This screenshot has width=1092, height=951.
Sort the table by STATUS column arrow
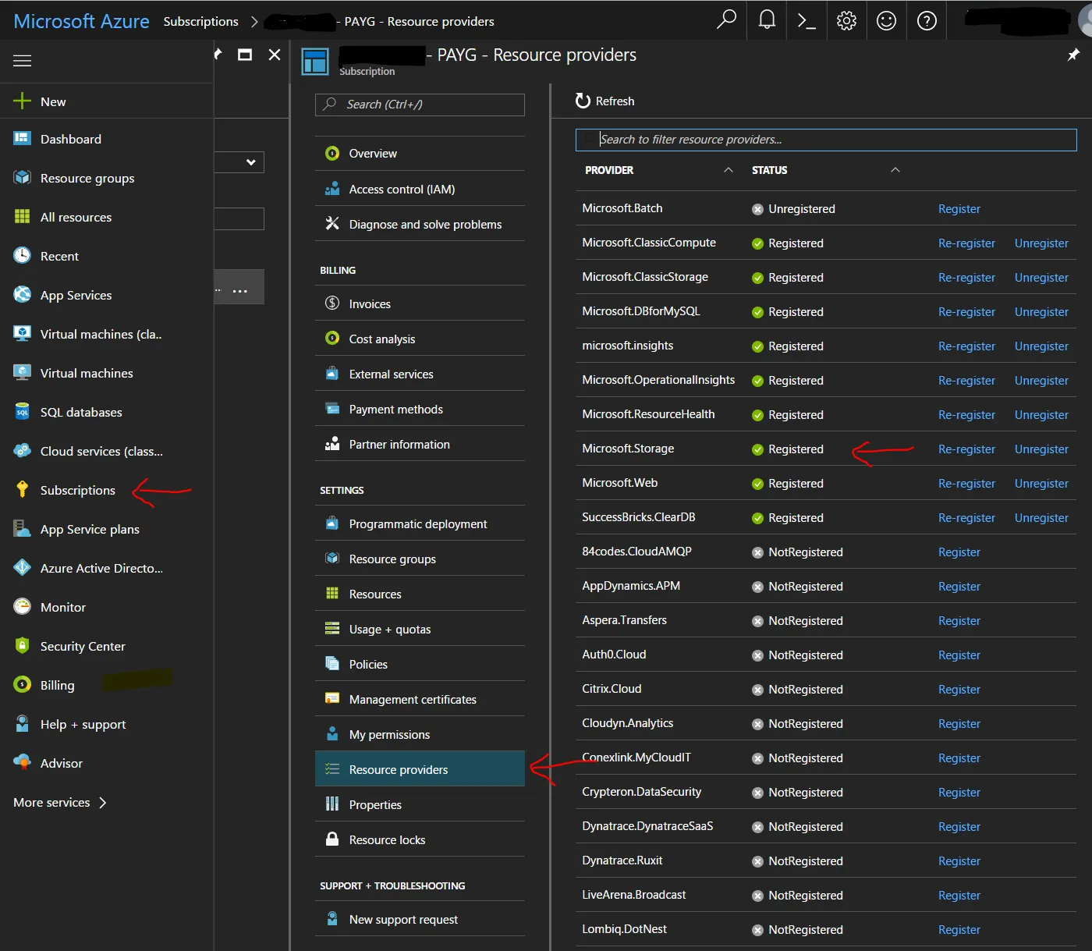coord(895,170)
